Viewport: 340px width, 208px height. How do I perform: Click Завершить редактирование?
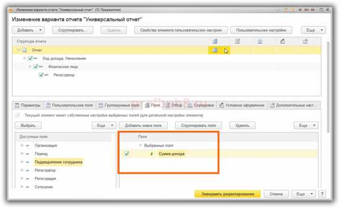[x=227, y=194]
